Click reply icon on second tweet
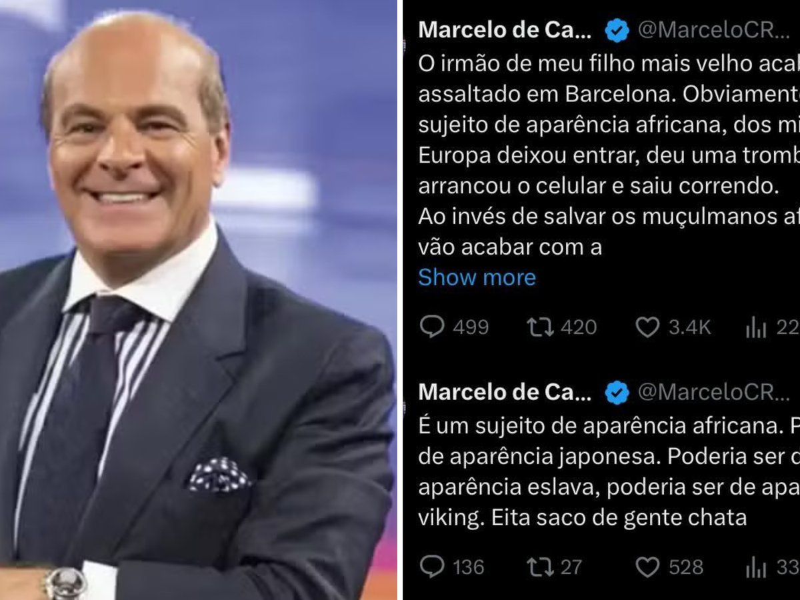 click(432, 567)
